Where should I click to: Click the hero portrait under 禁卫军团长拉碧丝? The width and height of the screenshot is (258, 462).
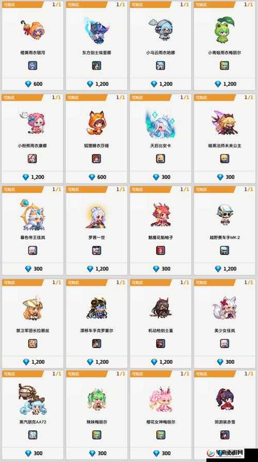click(x=33, y=344)
